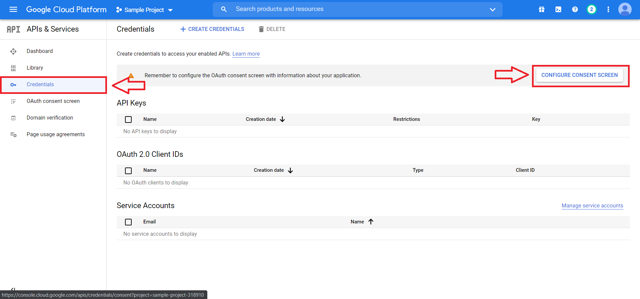Click the APIs & Services heading
The width and height of the screenshot is (640, 299).
pos(53,29)
